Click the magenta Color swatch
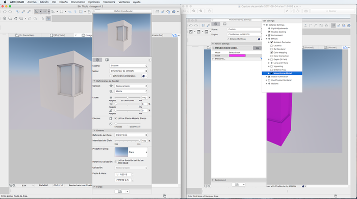The width and height of the screenshot is (357, 199). pyautogui.click(x=237, y=55)
